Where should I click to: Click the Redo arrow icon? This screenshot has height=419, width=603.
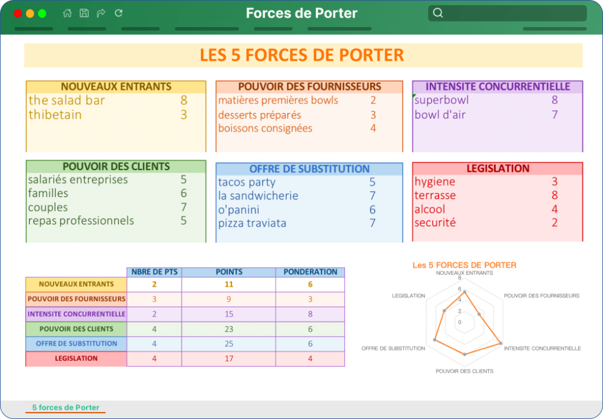pos(101,13)
